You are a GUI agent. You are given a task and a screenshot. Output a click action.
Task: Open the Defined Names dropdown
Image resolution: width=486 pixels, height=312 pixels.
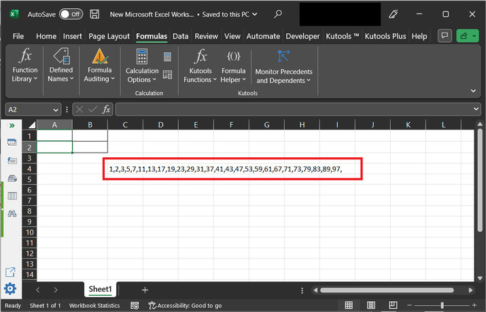60,65
